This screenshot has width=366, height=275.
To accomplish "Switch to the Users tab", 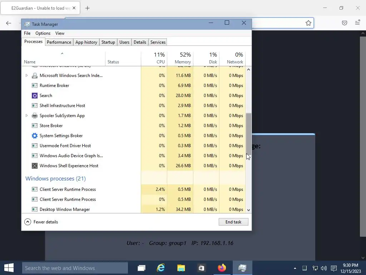I will pyautogui.click(x=124, y=42).
